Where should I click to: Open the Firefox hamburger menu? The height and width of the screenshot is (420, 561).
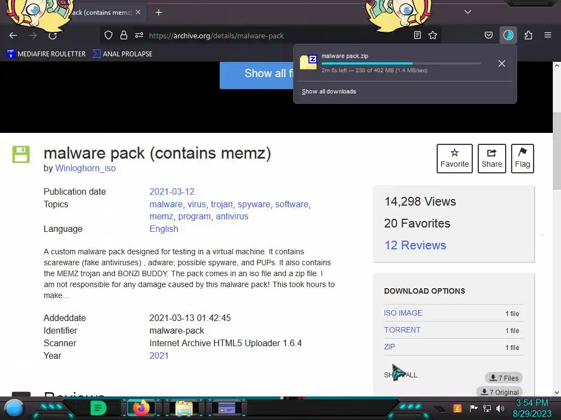pos(548,36)
